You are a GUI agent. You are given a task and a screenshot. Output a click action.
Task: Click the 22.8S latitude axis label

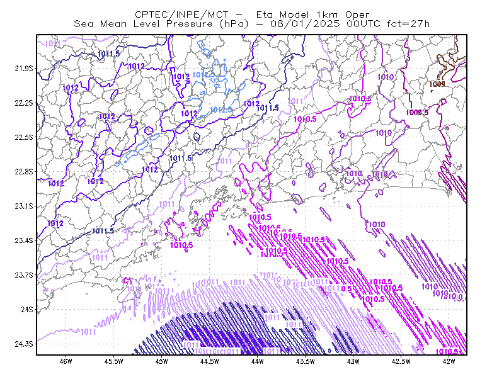click(x=24, y=172)
